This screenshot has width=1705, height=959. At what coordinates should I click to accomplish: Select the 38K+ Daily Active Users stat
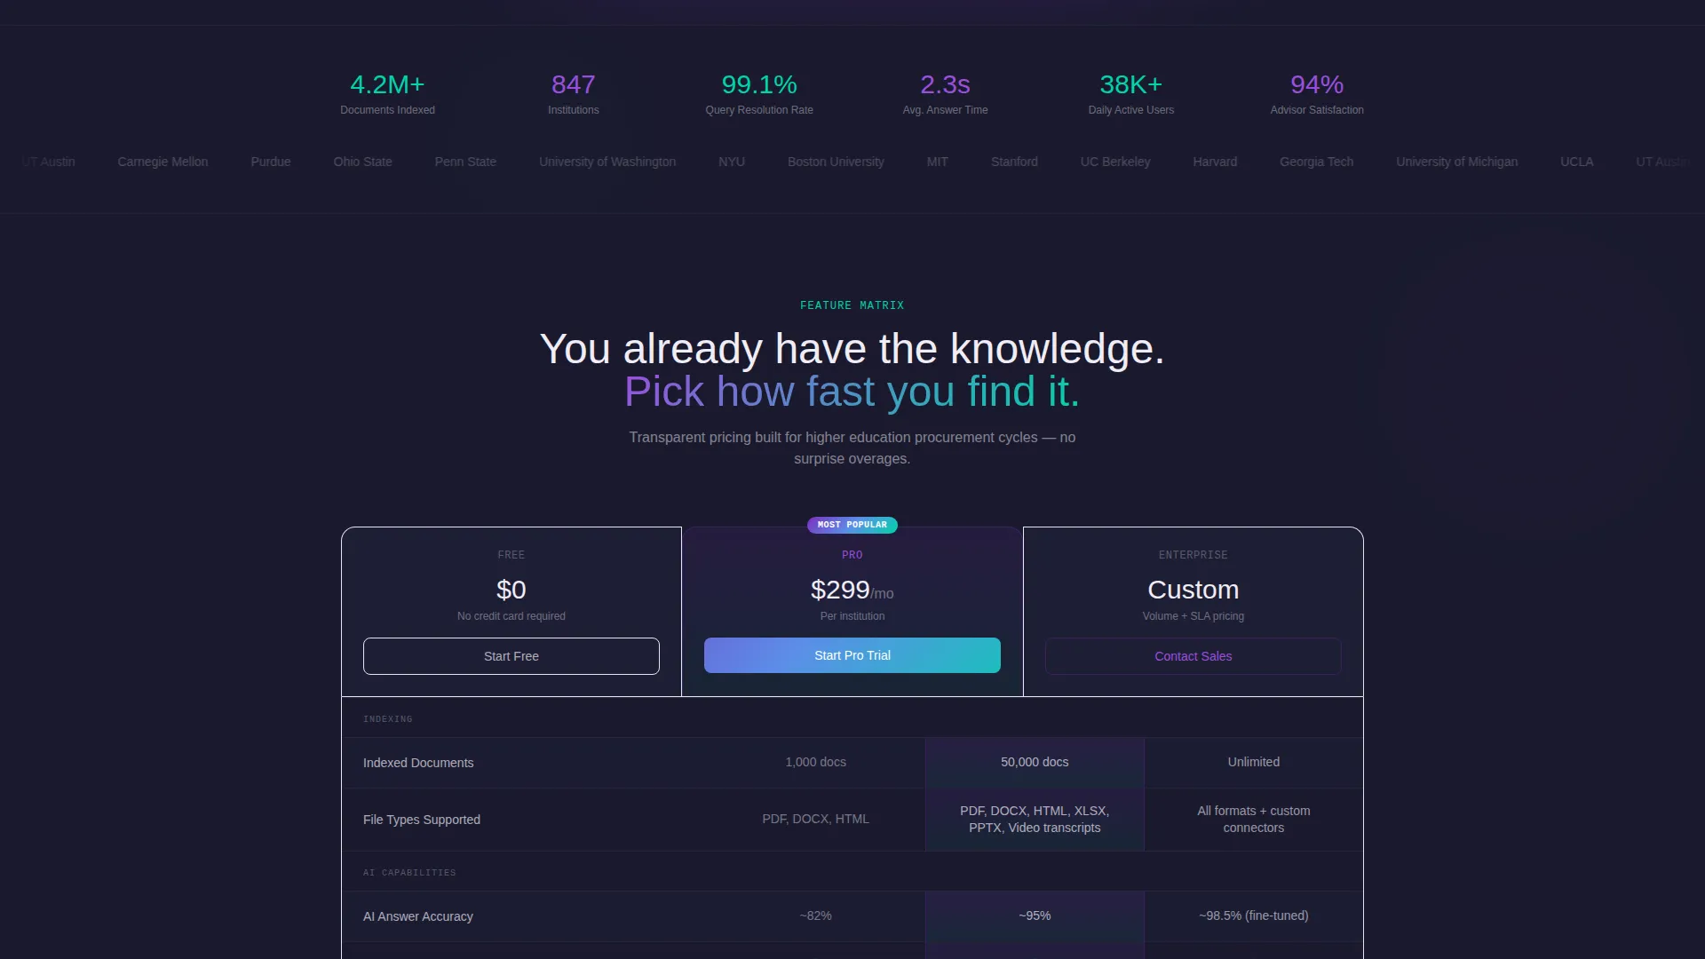pyautogui.click(x=1130, y=93)
